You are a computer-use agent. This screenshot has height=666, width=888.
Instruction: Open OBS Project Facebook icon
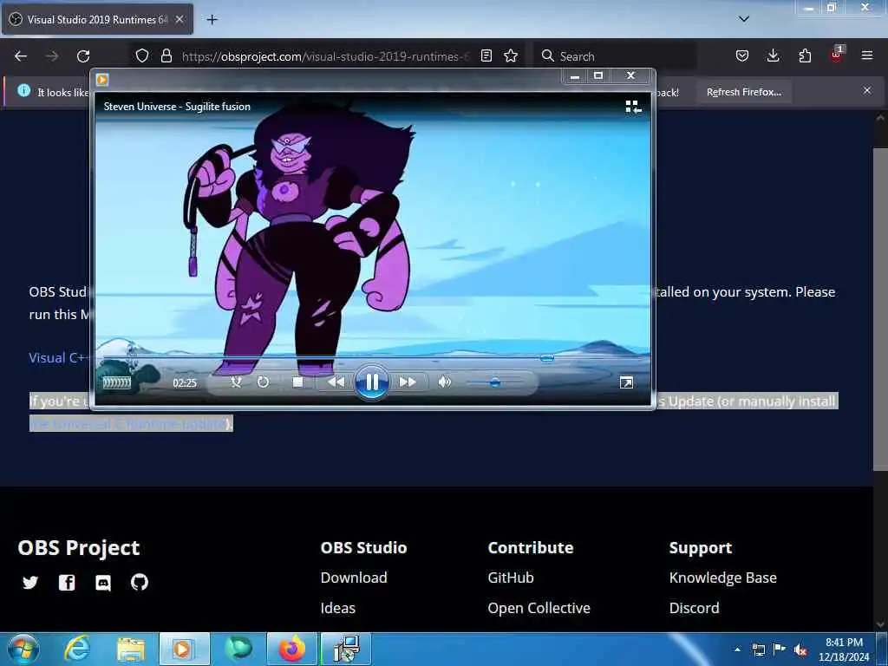pos(67,582)
